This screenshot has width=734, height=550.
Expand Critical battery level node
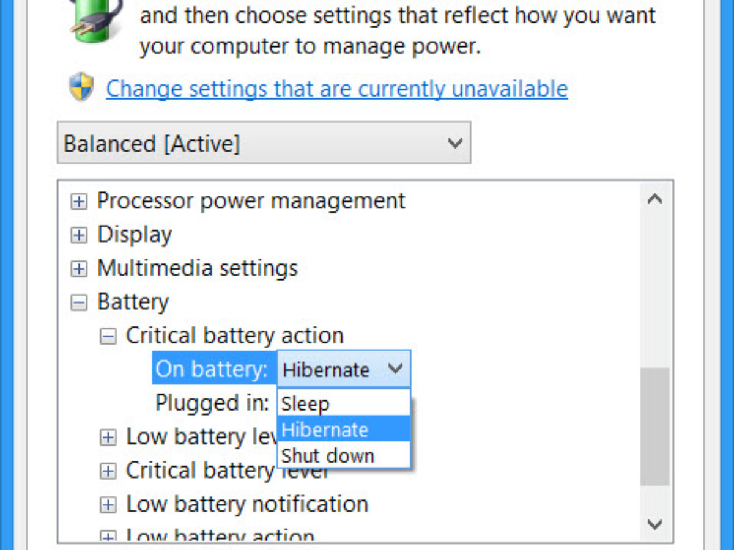(108, 471)
